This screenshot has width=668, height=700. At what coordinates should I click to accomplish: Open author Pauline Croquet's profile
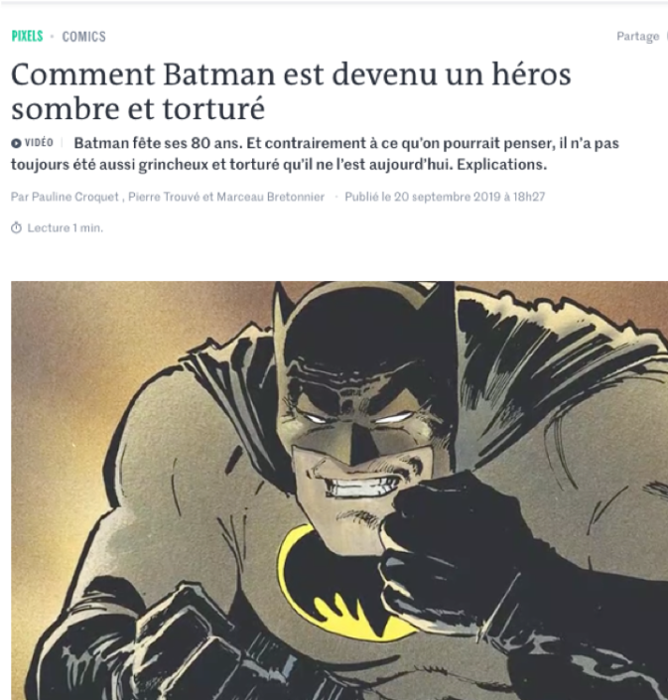75,197
